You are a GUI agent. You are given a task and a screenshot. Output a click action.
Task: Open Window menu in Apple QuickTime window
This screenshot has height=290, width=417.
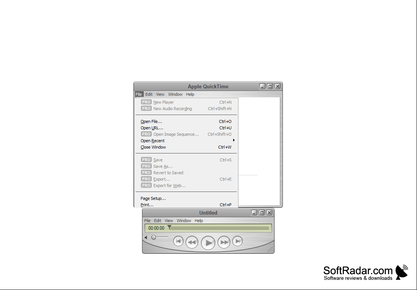175,94
